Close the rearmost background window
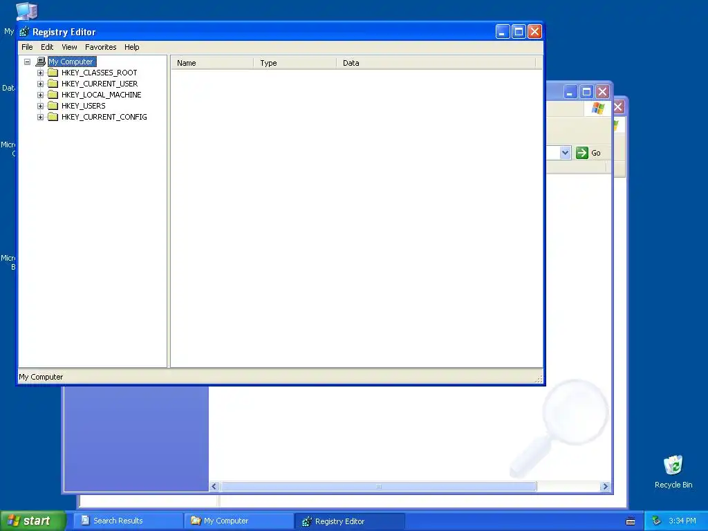 618,107
